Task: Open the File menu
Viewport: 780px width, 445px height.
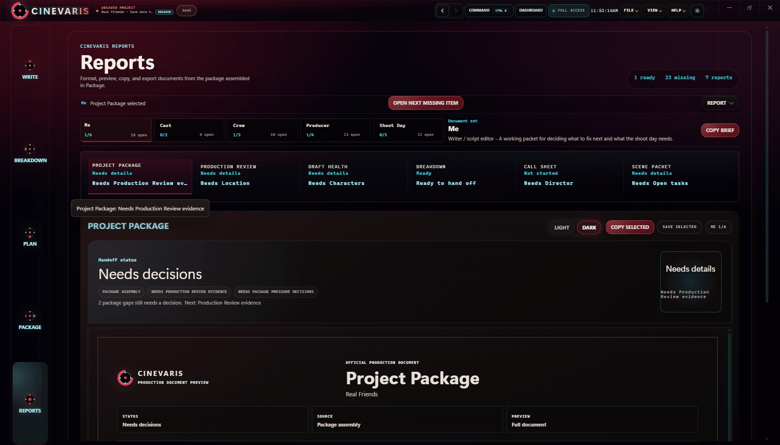Action: pos(631,11)
